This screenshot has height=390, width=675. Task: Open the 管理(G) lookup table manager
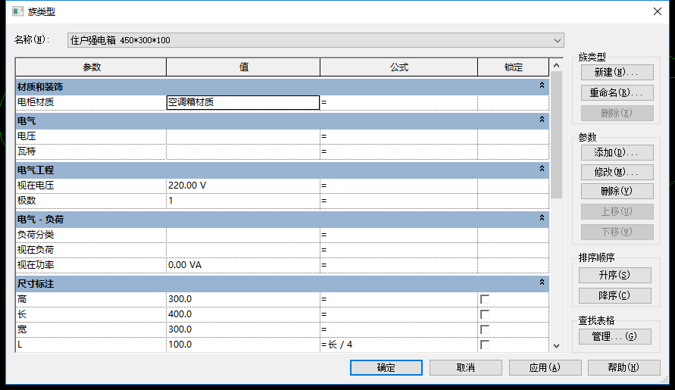click(x=614, y=337)
